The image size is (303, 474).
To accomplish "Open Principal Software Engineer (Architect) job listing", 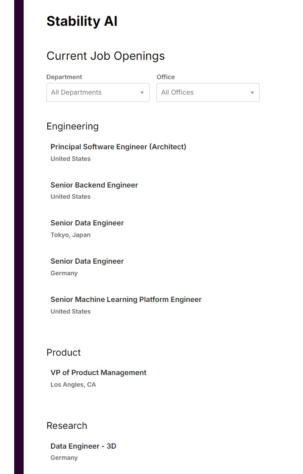I will click(x=118, y=147).
